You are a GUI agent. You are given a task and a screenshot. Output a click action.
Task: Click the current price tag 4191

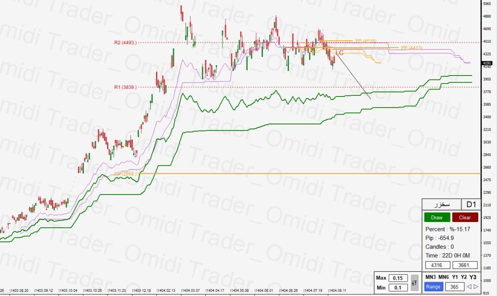coord(487,63)
